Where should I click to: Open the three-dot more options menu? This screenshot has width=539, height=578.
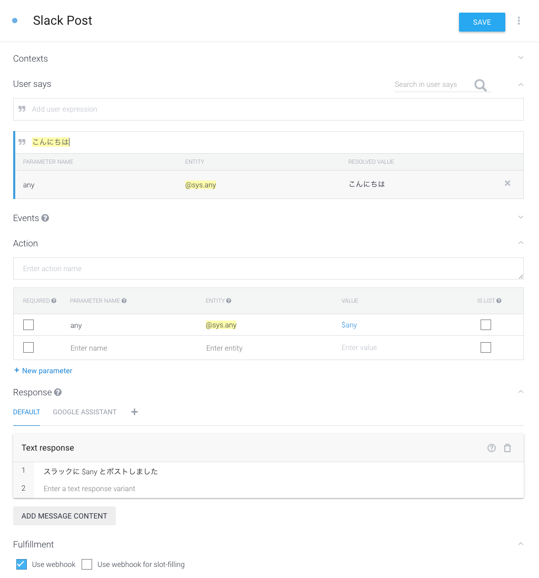519,21
